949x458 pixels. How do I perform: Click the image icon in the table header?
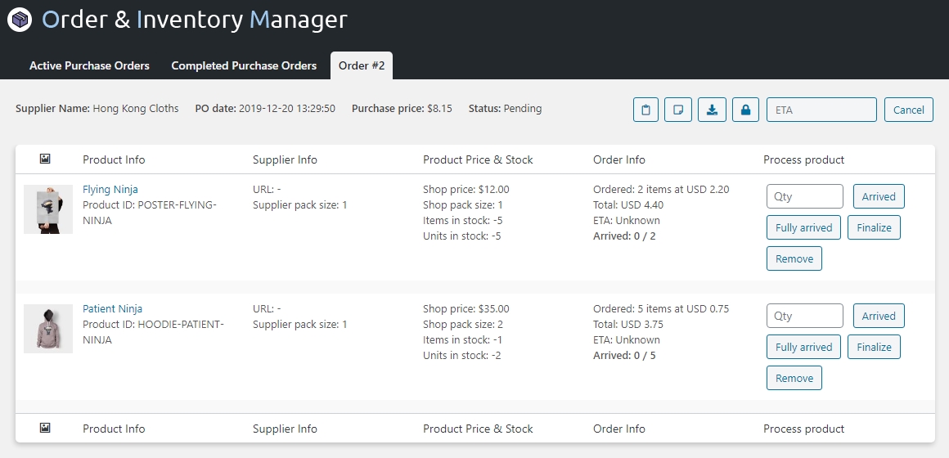(x=45, y=159)
